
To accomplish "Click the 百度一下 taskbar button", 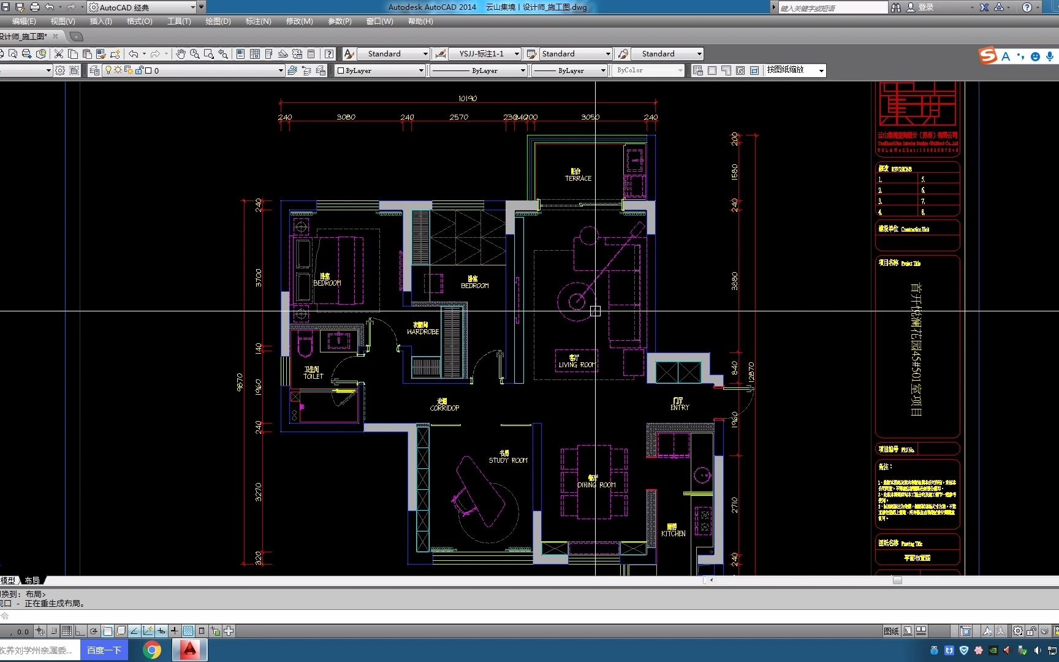I will (x=104, y=650).
